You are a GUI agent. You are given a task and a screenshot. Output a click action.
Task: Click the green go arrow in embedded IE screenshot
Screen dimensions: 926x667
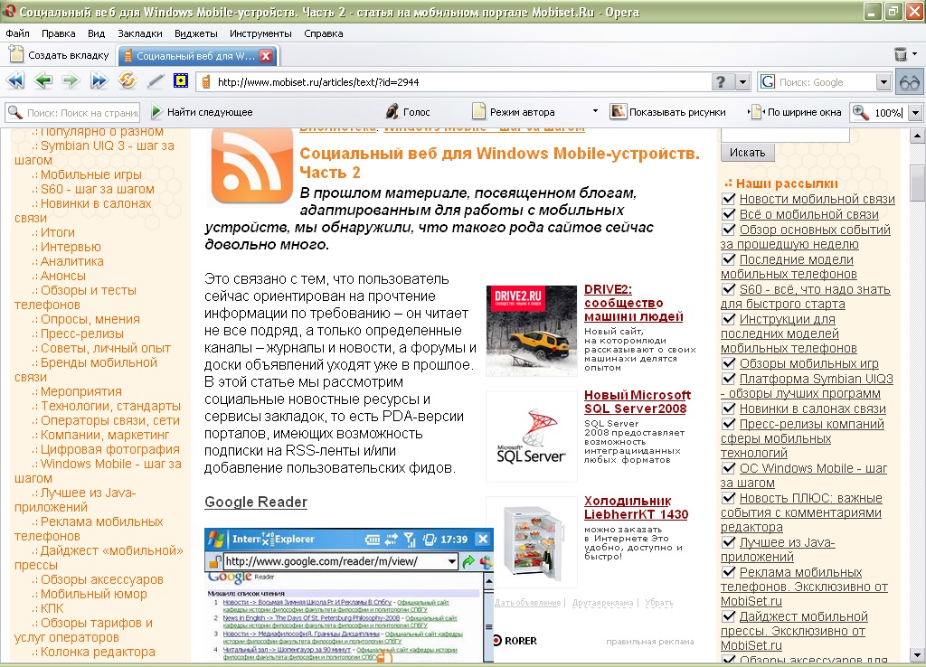tap(469, 562)
